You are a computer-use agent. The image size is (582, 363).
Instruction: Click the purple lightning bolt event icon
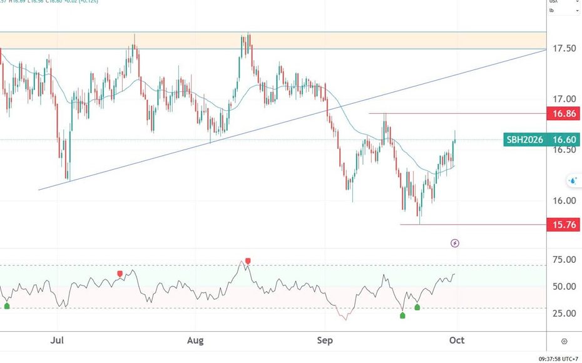[x=455, y=243]
